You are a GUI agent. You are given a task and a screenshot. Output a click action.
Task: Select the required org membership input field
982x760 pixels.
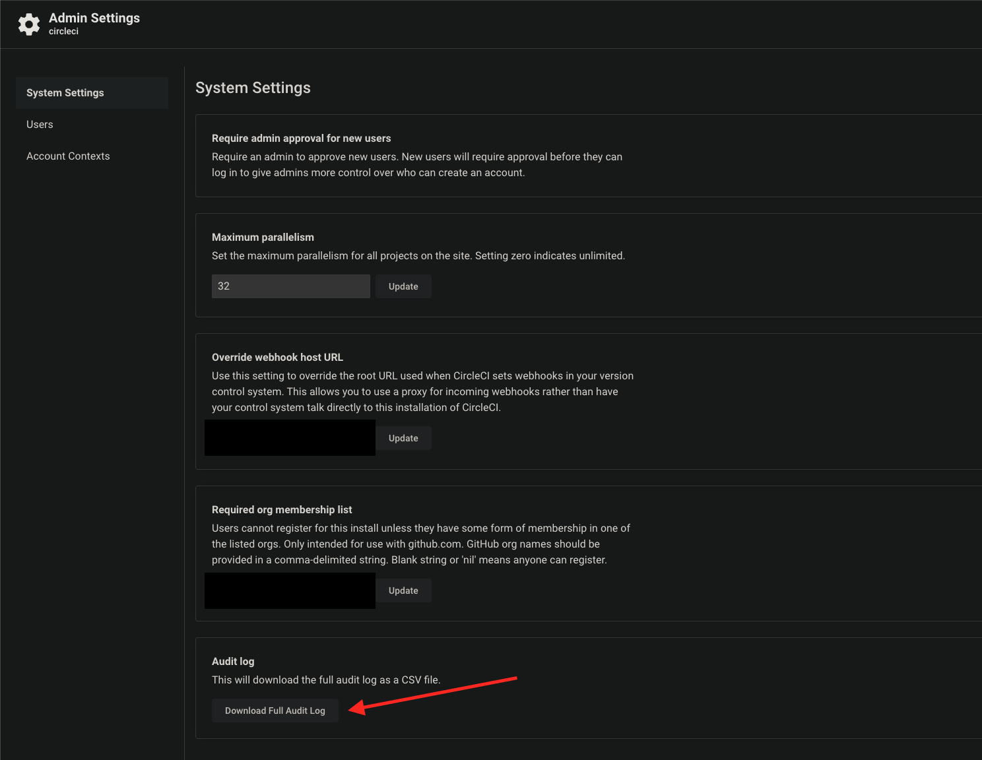coord(290,590)
